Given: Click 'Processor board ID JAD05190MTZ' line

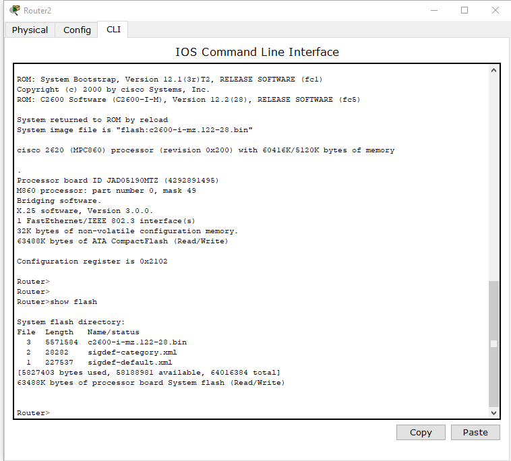Looking at the screenshot, I should click(118, 180).
